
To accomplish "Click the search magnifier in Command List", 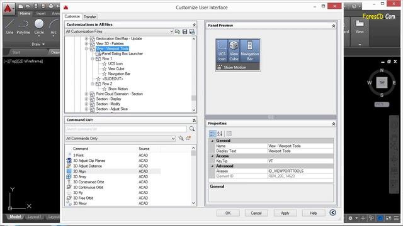I will (x=191, y=129).
